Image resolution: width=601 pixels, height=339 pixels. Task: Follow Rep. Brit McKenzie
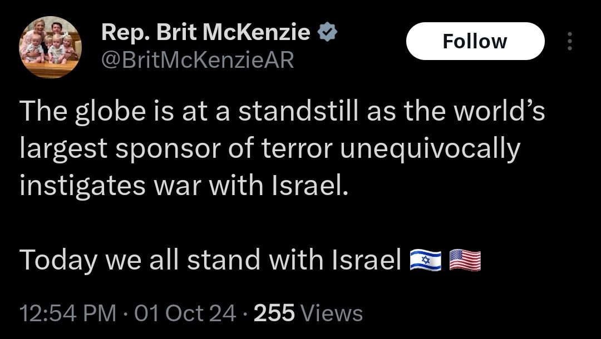click(475, 41)
